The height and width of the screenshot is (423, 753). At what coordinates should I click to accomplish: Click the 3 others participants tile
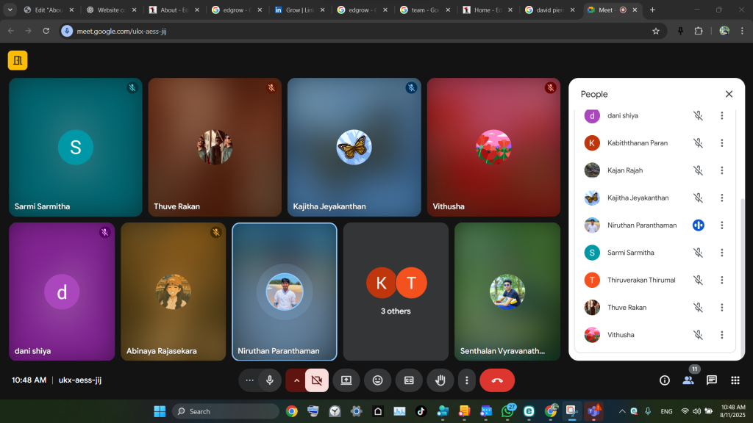[396, 292]
